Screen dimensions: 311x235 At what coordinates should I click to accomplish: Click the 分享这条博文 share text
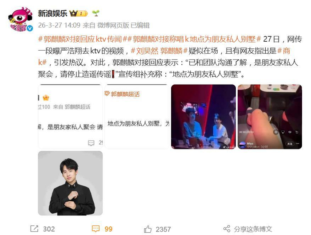click(x=253, y=229)
